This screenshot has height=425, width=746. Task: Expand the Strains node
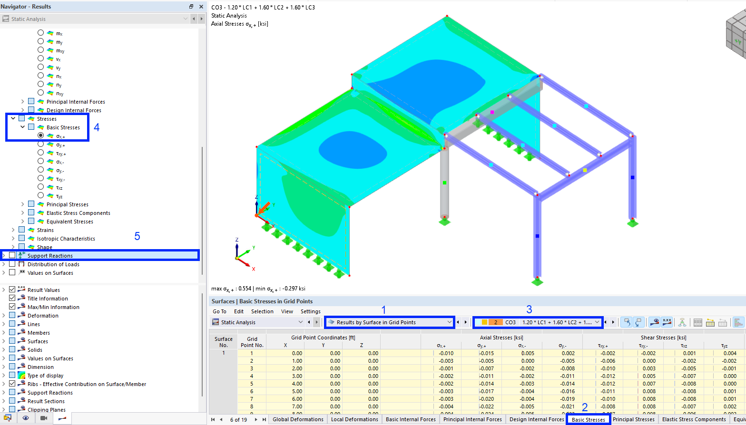pyautogui.click(x=13, y=230)
